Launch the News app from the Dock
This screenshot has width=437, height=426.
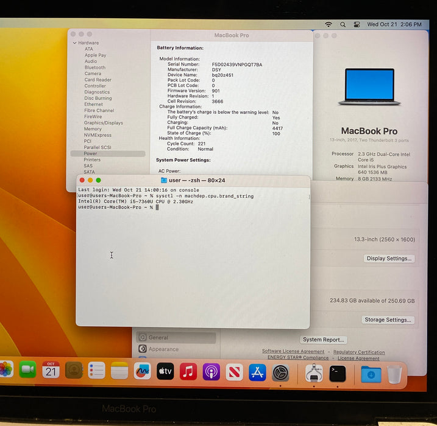[234, 372]
